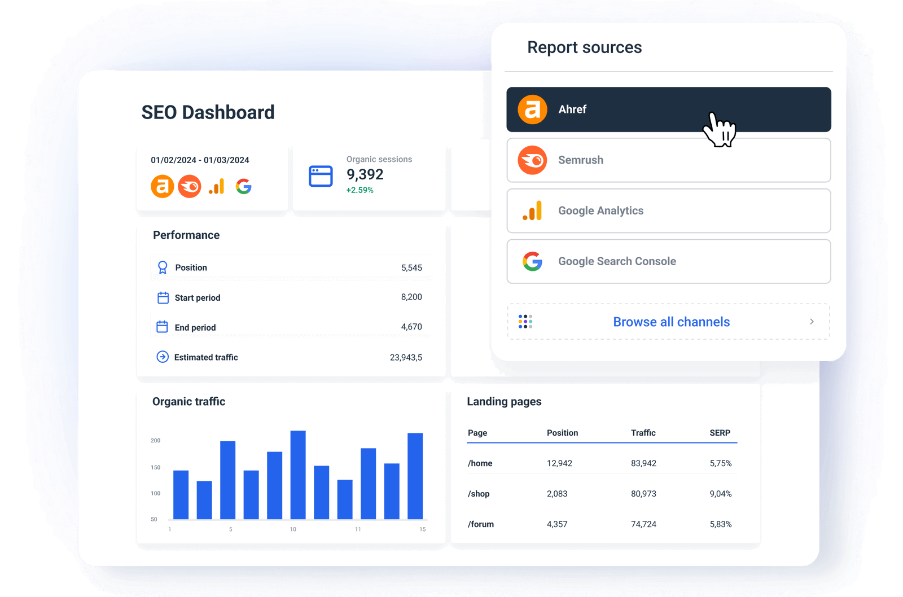Click the Semrush orange icon
903x597 pixels.
click(533, 160)
